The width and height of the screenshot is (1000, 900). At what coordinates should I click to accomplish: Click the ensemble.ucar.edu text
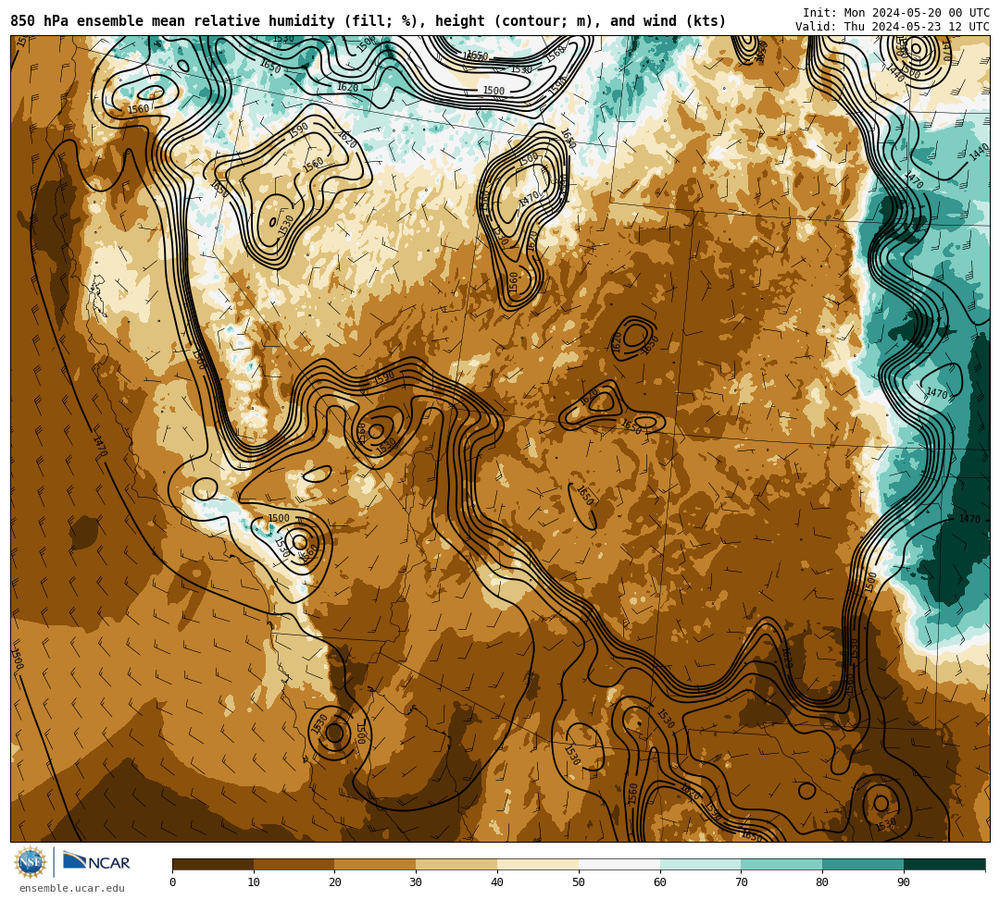(x=72, y=888)
